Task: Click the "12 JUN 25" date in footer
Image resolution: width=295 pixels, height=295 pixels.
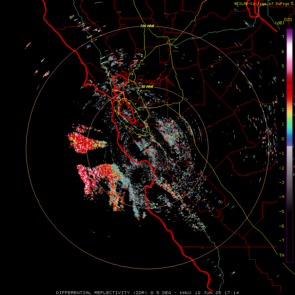Action: pos(208,293)
